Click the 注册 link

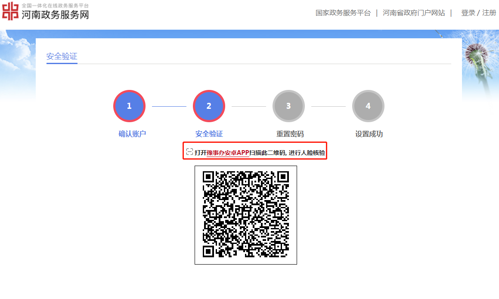tap(489, 13)
